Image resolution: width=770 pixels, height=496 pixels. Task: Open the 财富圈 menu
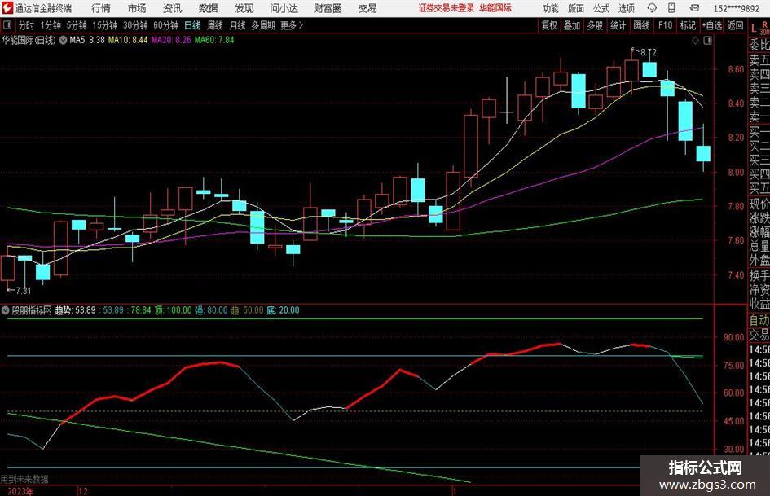coord(328,8)
